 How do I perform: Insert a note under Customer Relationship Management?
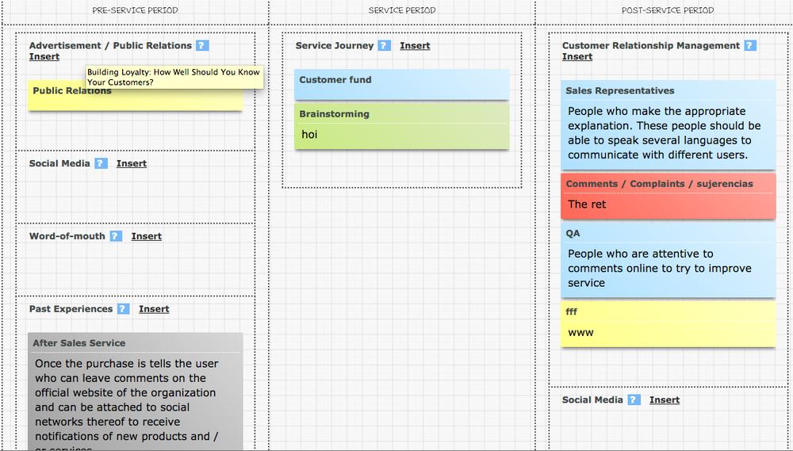click(577, 57)
